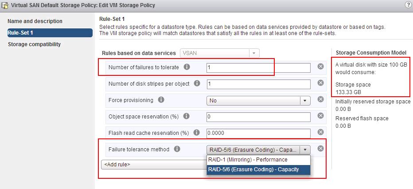Click info icon beside Force provisioning

point(161,100)
